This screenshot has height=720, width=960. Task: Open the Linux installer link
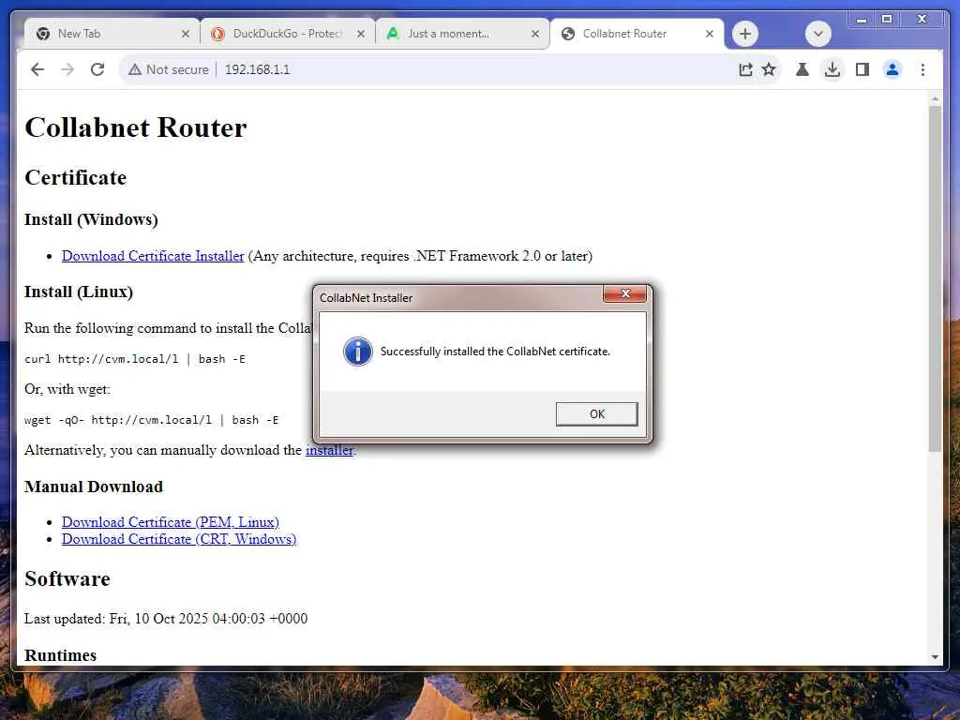point(329,450)
